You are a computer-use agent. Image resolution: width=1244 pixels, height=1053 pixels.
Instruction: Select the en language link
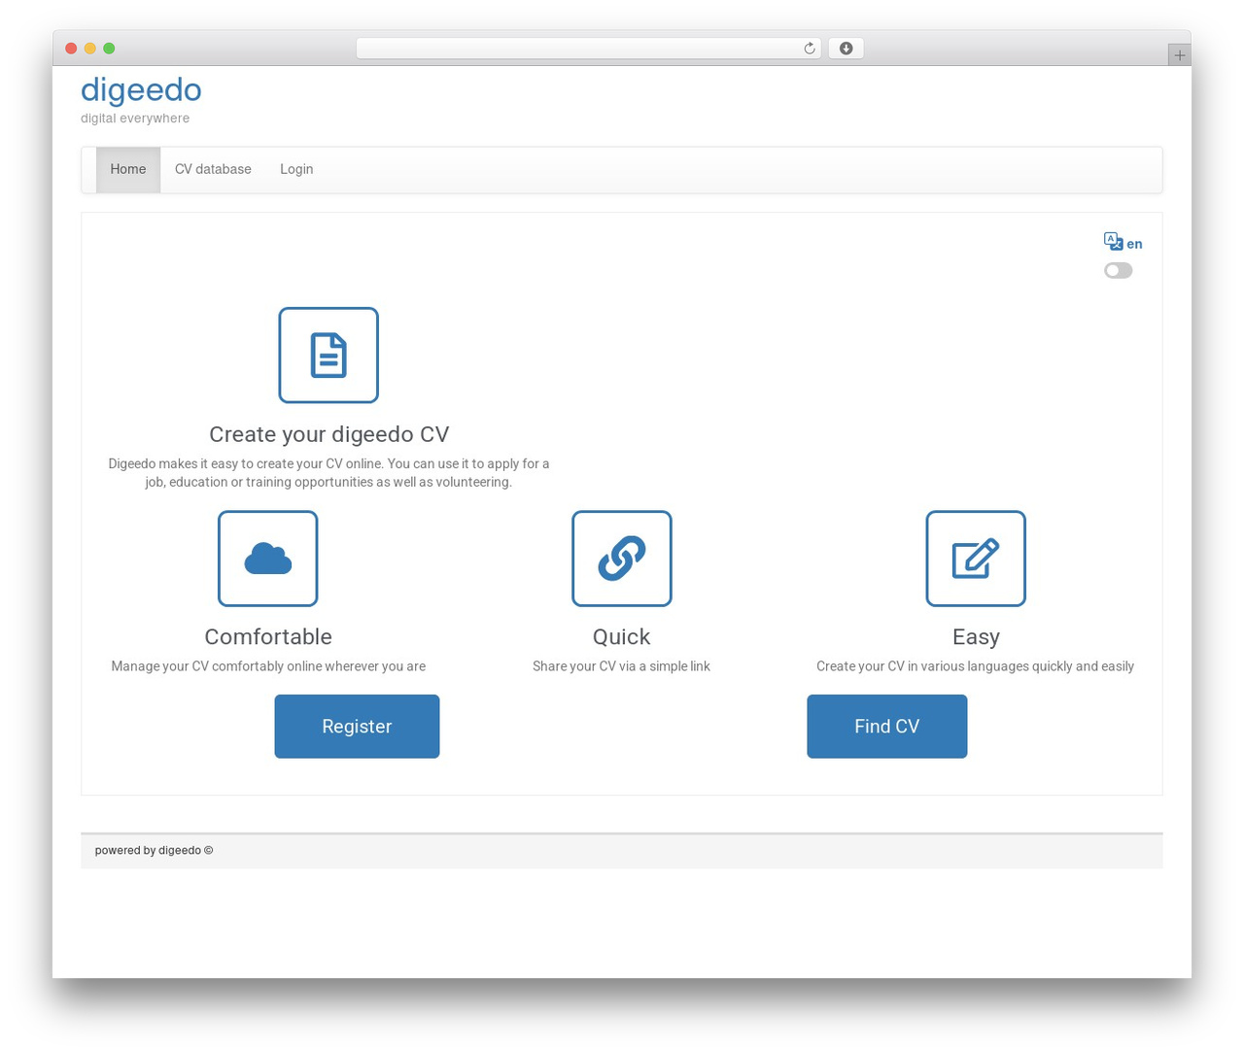click(1134, 244)
